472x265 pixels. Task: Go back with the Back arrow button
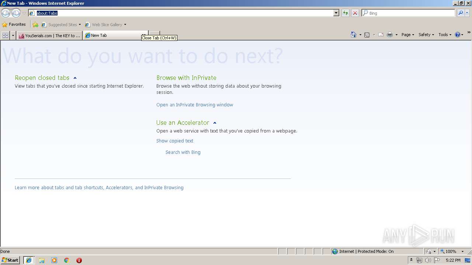tap(6, 13)
